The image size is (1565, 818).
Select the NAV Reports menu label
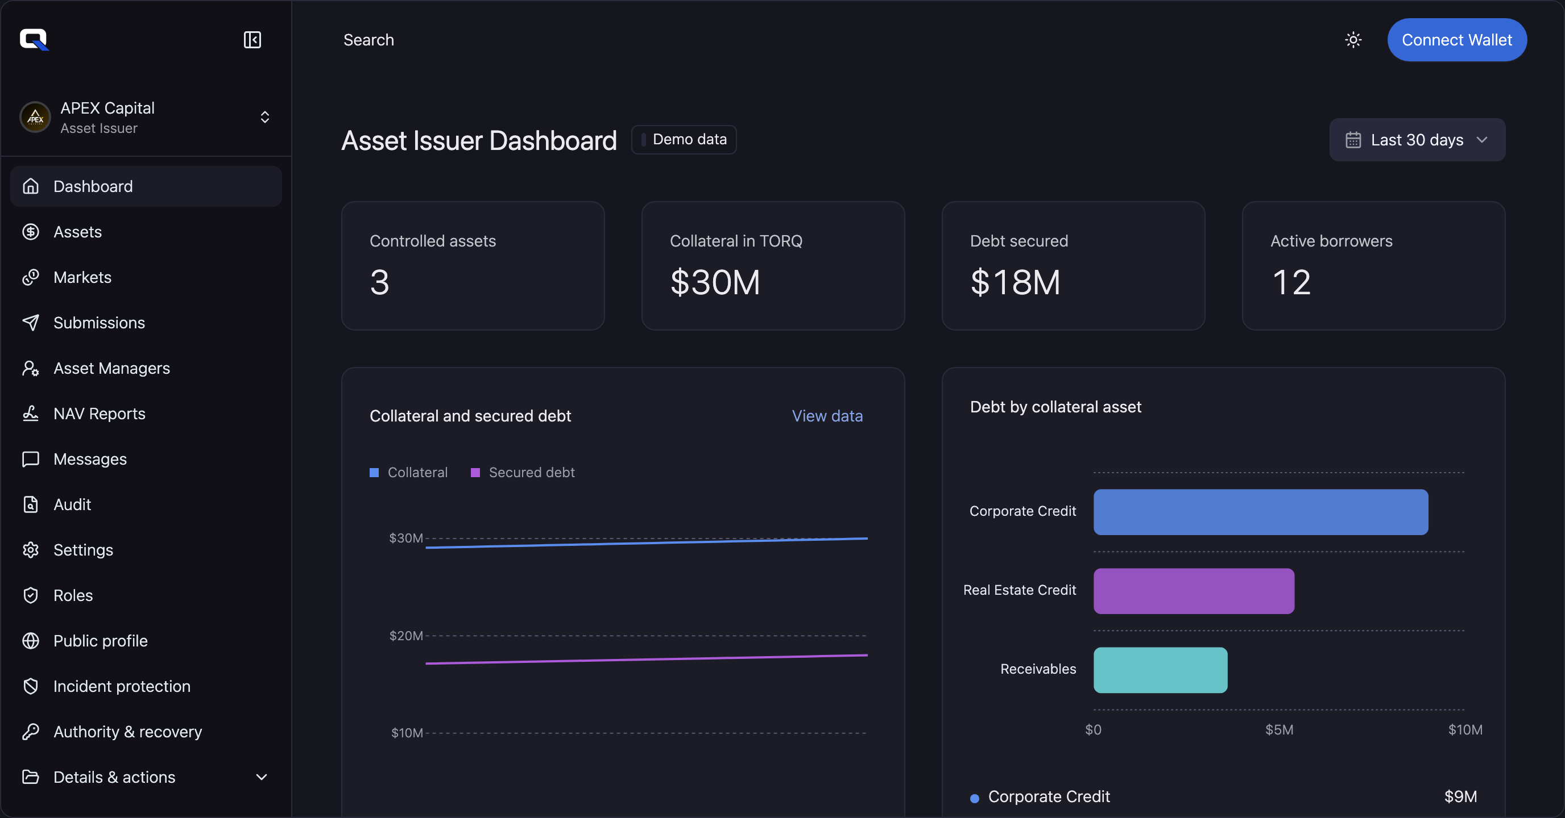click(x=100, y=414)
